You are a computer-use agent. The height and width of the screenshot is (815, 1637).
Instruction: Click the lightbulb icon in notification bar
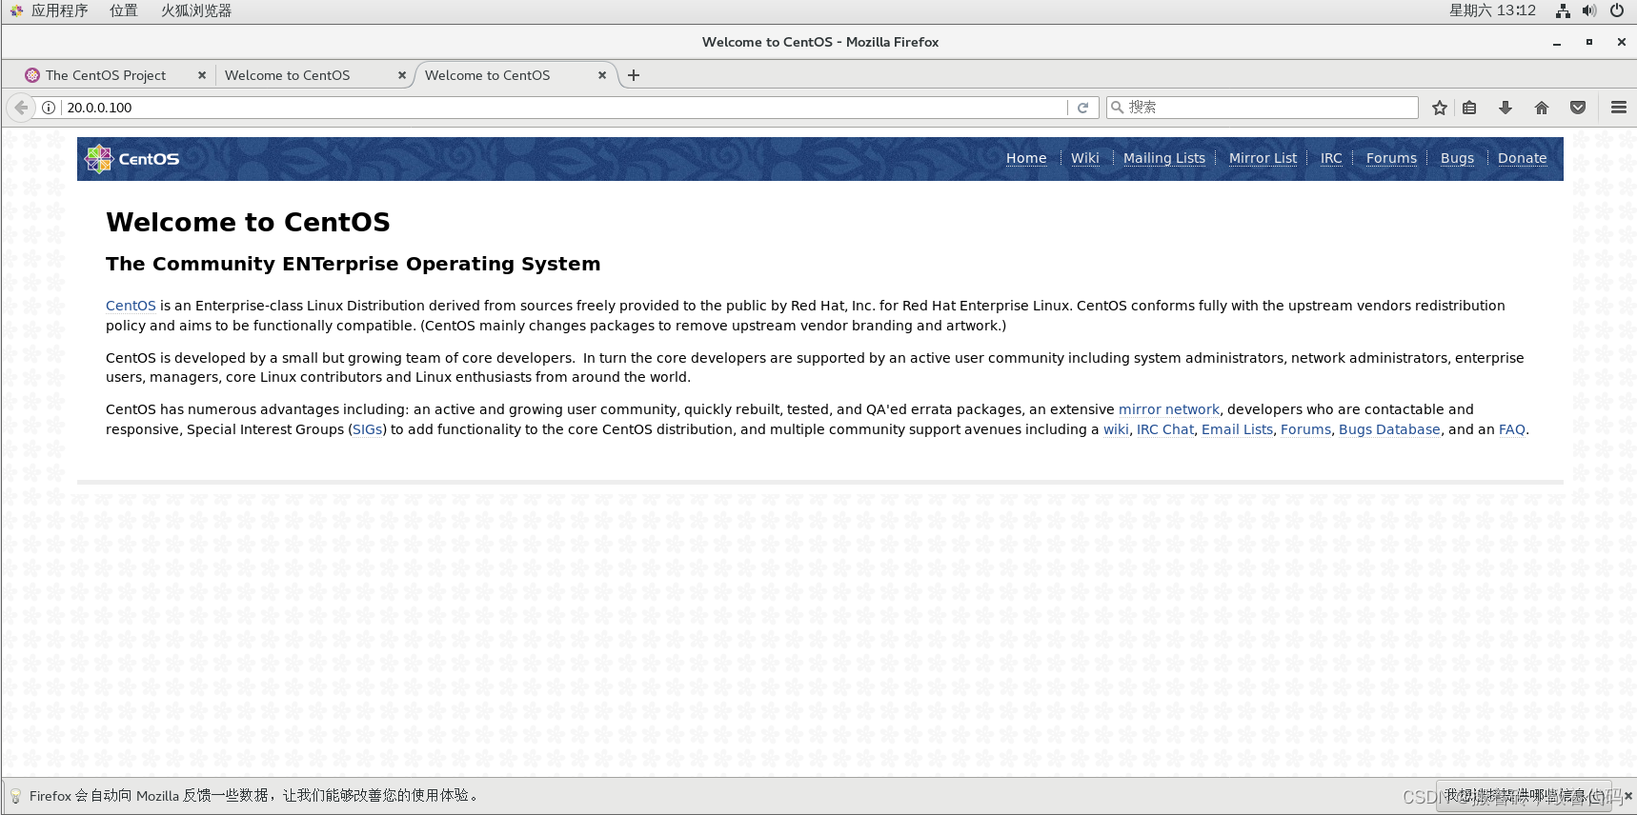(16, 796)
